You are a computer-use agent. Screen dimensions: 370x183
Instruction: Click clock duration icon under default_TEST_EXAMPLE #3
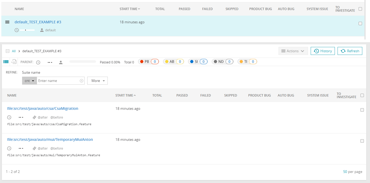pyautogui.click(x=16, y=30)
